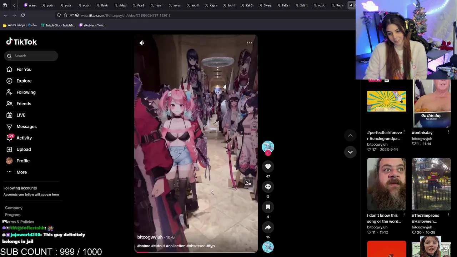Open Activity notifications

[24, 138]
